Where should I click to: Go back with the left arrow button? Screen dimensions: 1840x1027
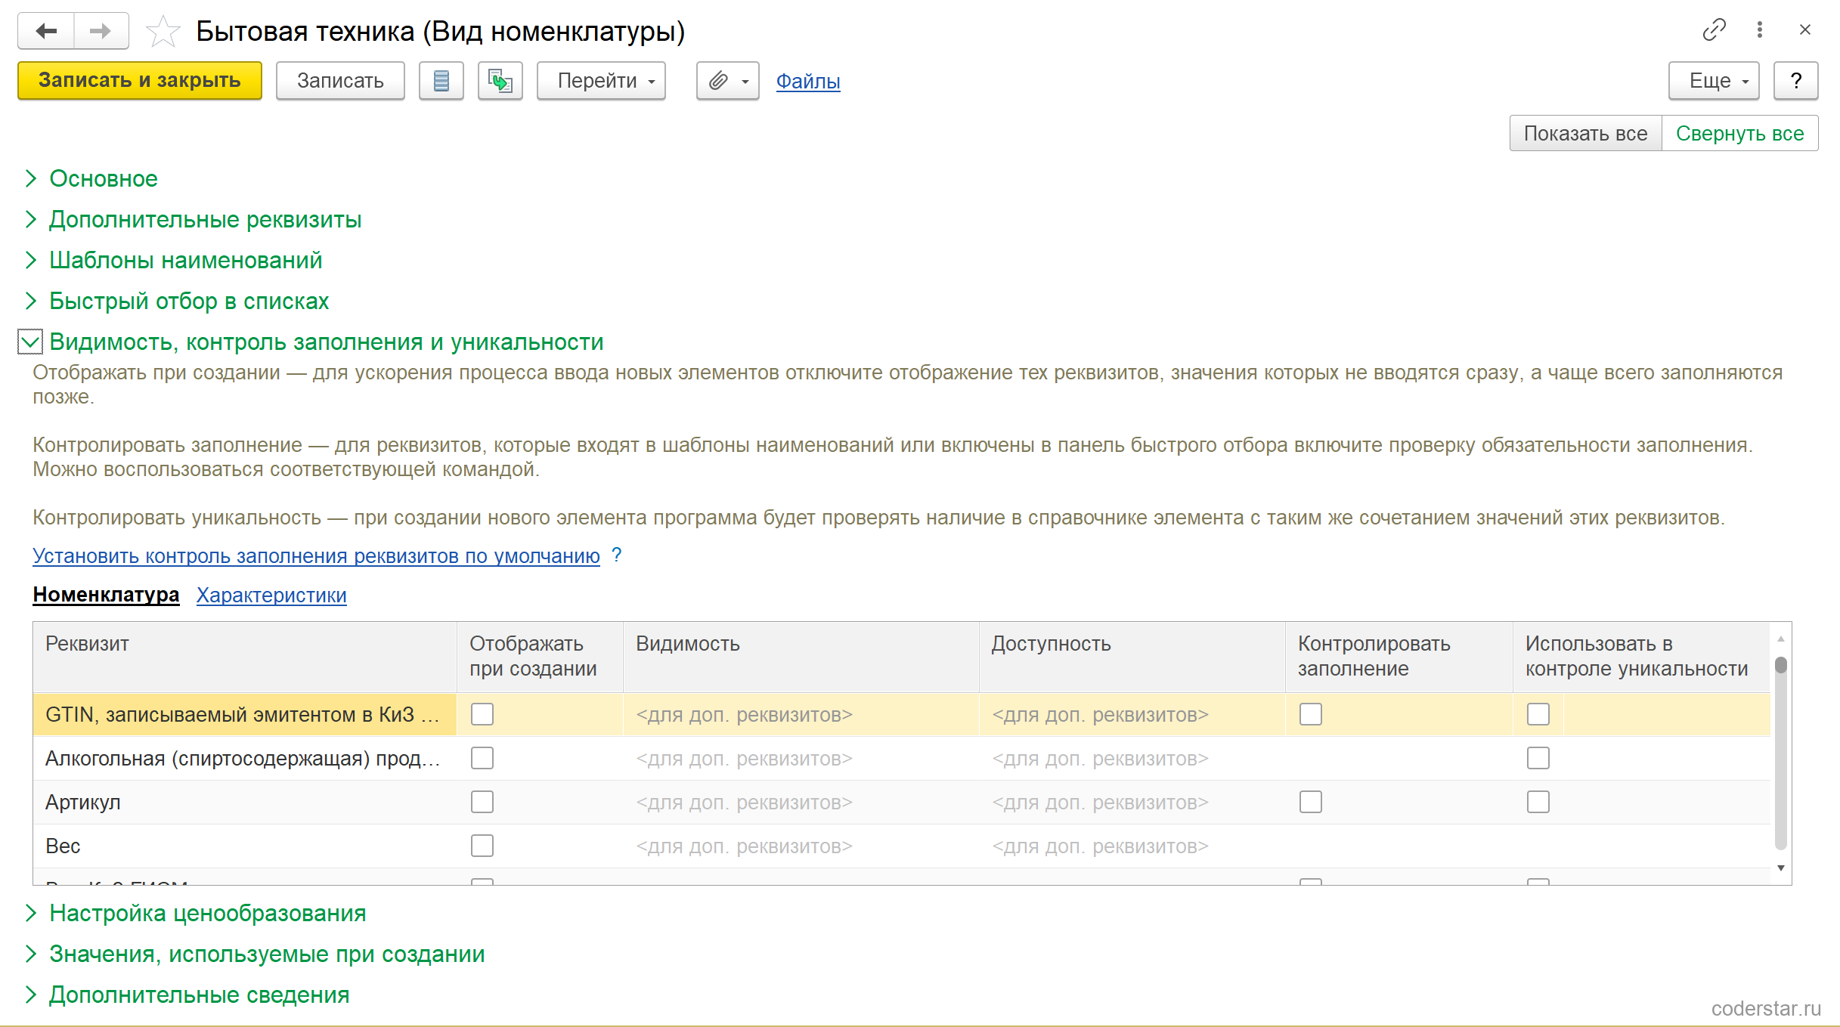click(x=46, y=31)
